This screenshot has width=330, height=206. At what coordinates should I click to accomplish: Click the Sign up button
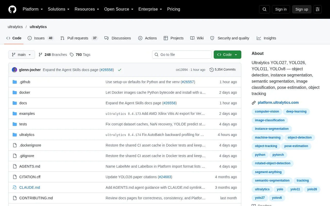pyautogui.click(x=302, y=9)
